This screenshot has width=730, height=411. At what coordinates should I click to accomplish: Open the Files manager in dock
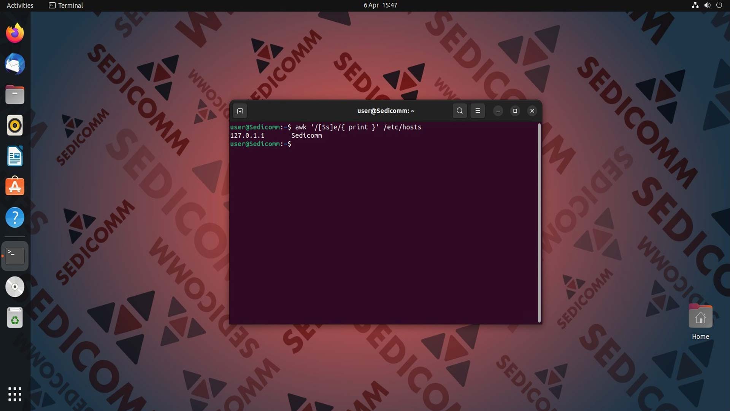coord(15,95)
